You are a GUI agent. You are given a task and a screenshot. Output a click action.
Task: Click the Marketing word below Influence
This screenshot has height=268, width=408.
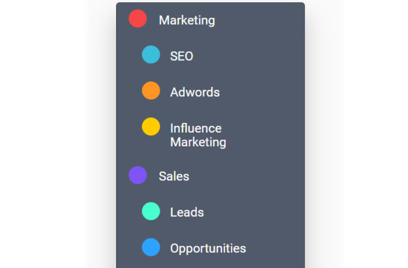coord(198,143)
